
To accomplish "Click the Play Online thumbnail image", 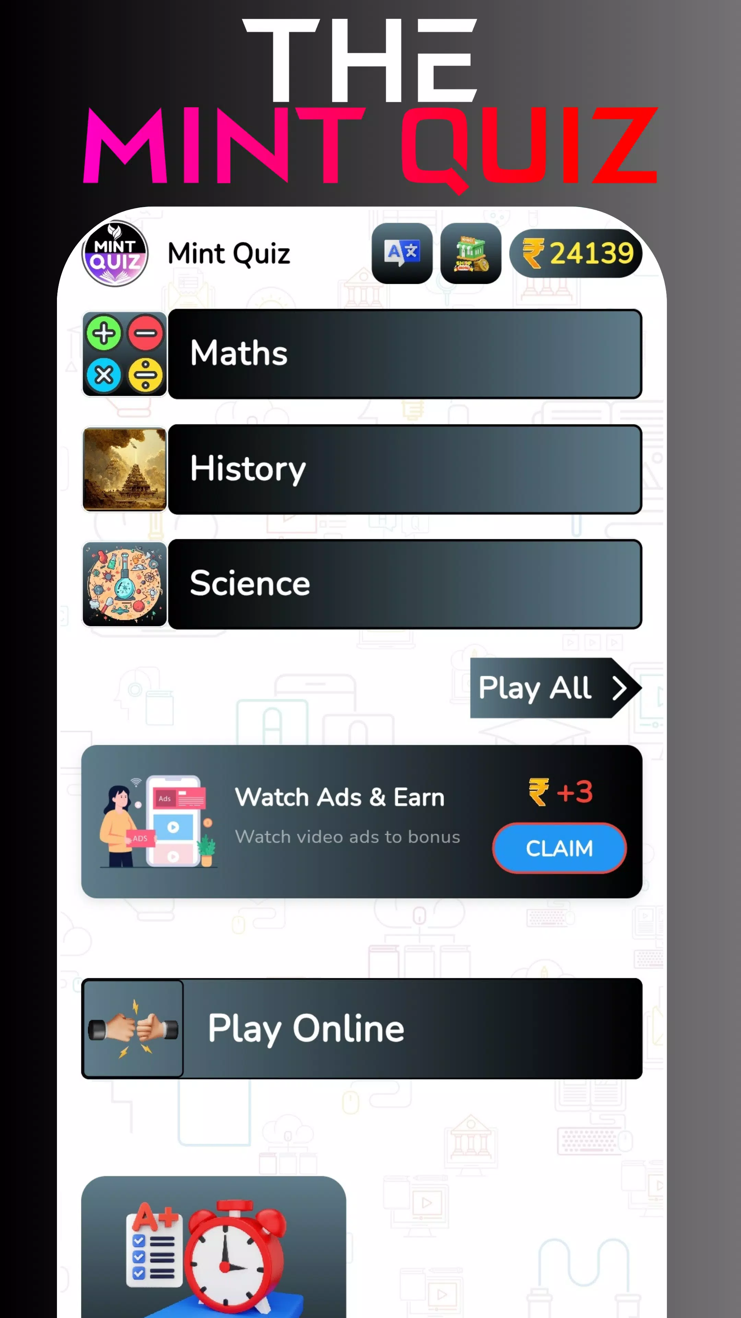I will (133, 1027).
